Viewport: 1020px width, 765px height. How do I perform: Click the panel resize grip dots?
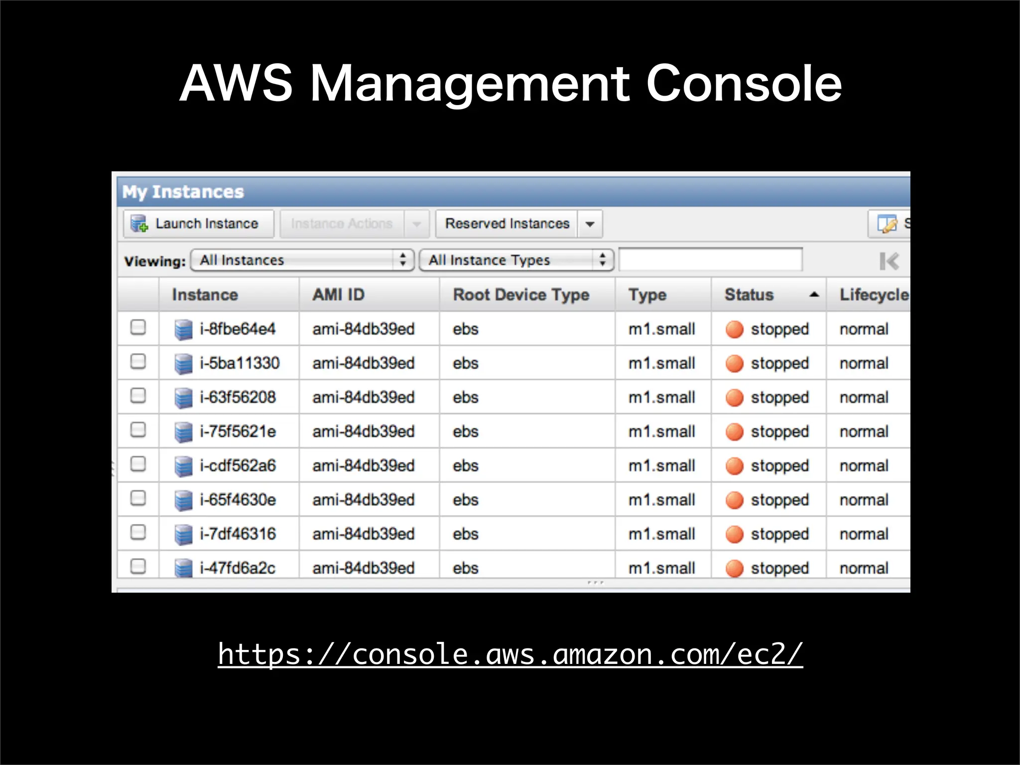click(595, 582)
